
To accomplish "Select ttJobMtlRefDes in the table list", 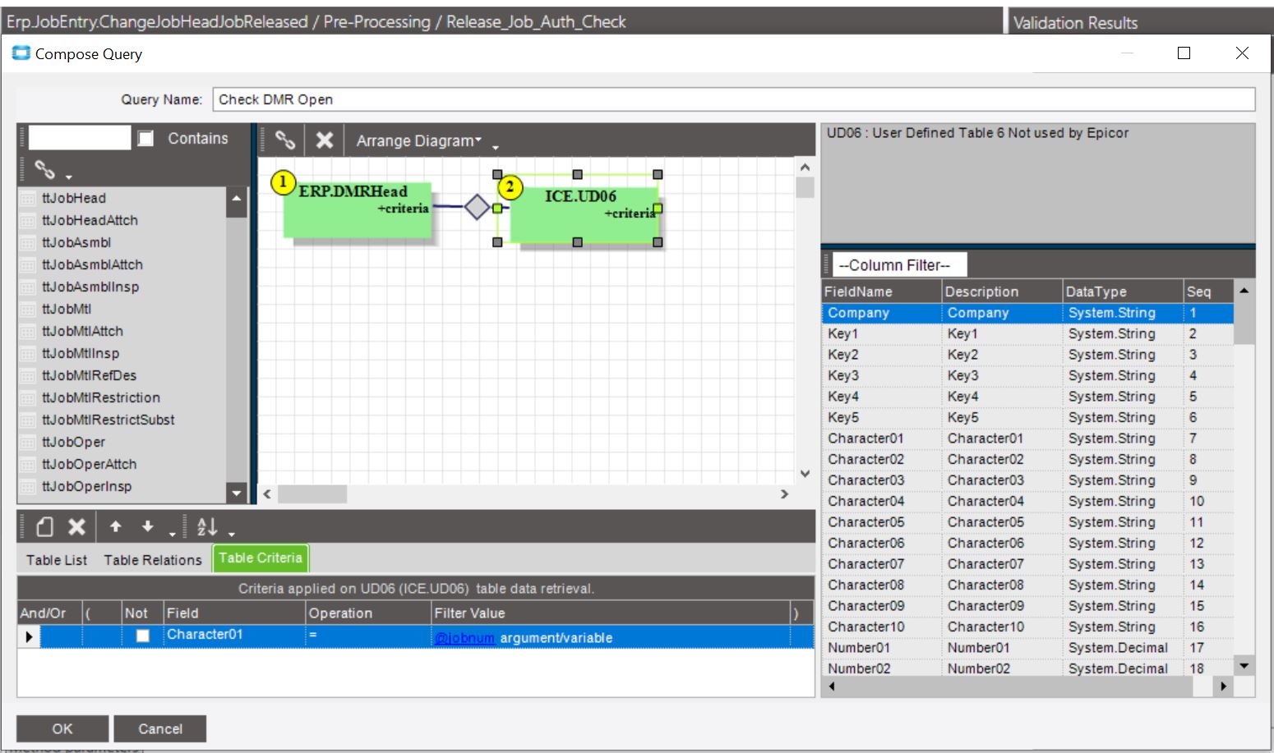I will (x=89, y=375).
